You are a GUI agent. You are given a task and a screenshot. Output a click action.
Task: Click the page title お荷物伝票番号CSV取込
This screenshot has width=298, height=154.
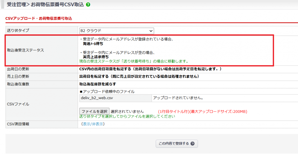pos(57,5)
